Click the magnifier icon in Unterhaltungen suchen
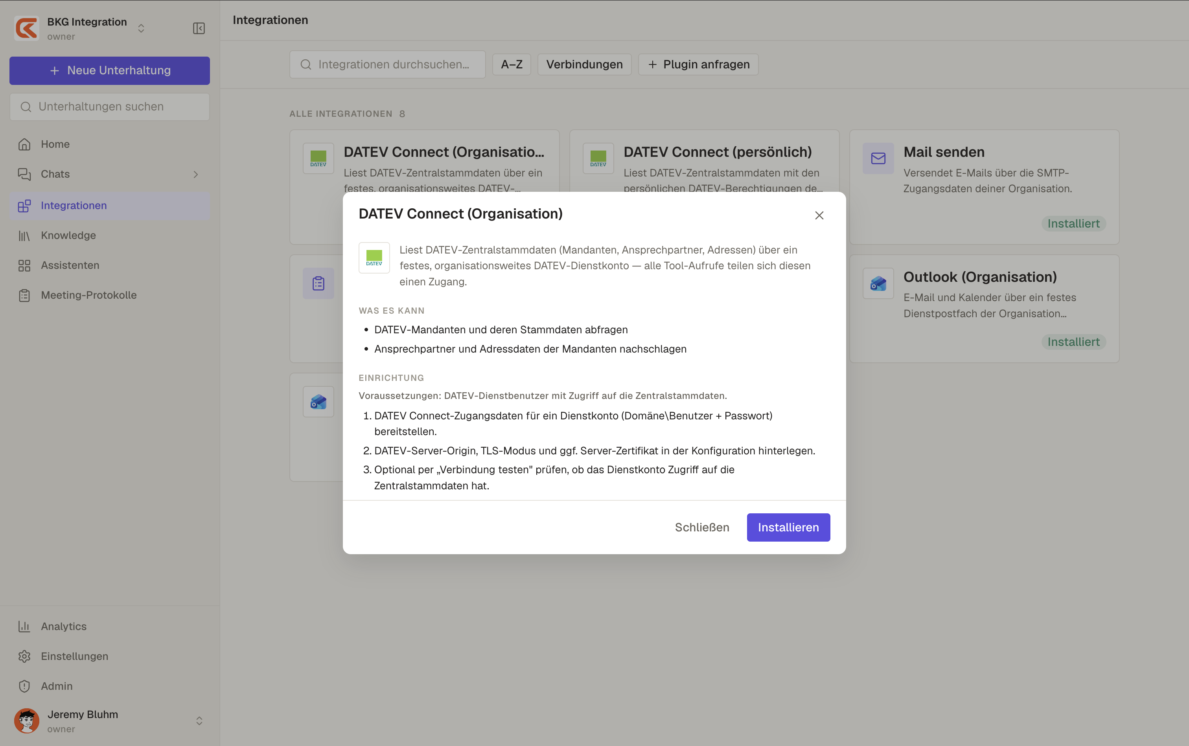This screenshot has width=1189, height=746. pyautogui.click(x=26, y=107)
